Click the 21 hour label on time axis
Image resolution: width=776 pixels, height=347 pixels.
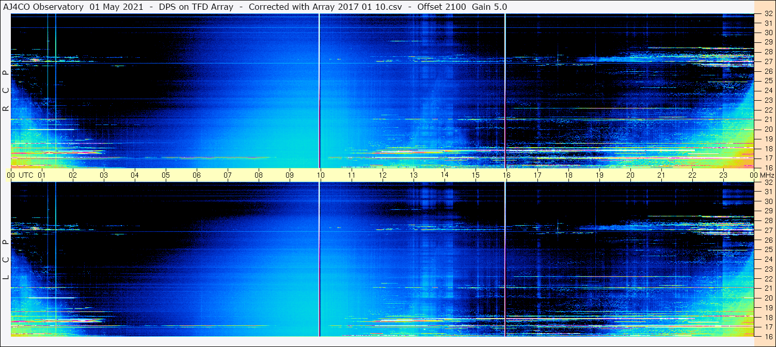pos(661,175)
